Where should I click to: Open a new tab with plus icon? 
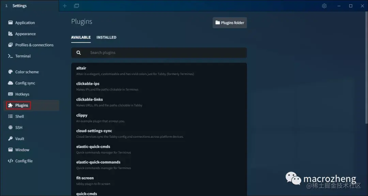(65, 6)
